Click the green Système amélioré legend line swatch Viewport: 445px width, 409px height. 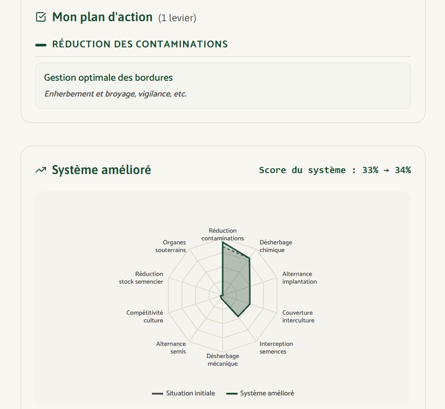[232, 393]
